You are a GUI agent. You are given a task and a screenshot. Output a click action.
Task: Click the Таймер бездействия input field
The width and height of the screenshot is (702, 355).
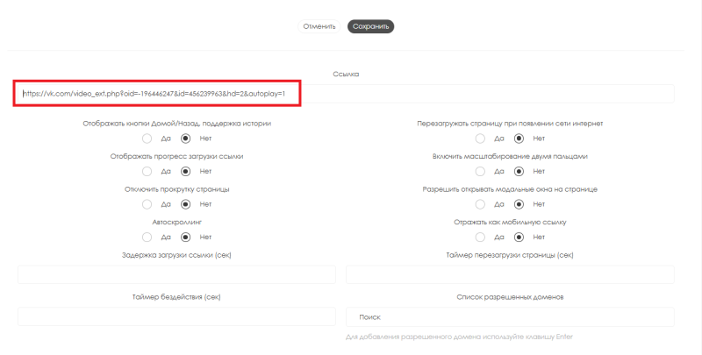click(176, 316)
